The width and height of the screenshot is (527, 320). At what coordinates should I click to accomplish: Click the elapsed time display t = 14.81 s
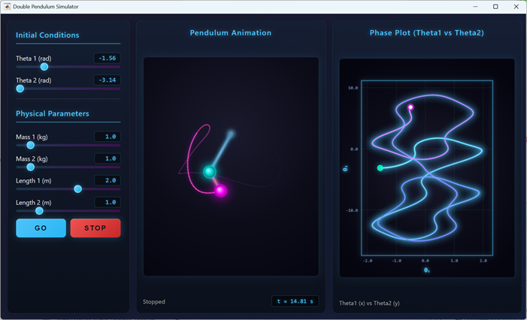(x=295, y=301)
